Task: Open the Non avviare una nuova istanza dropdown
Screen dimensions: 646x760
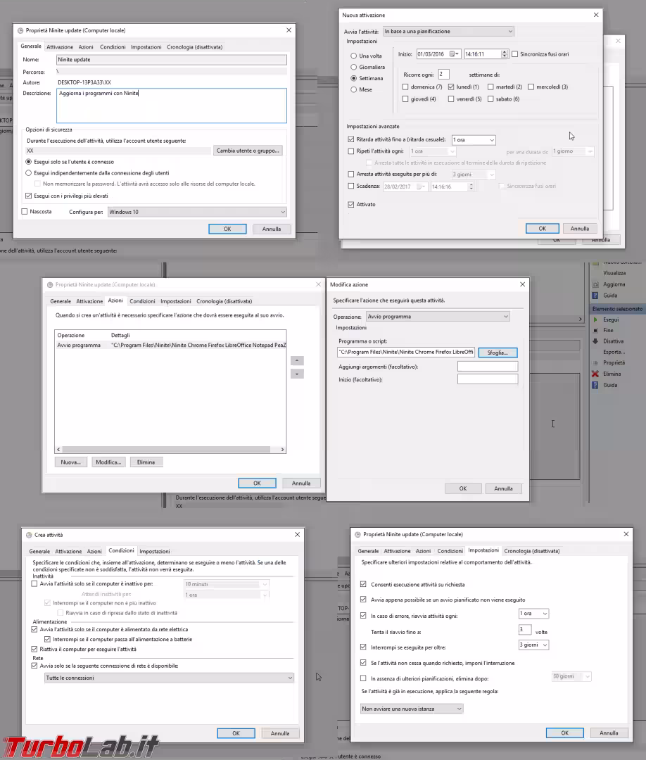Action: click(412, 709)
